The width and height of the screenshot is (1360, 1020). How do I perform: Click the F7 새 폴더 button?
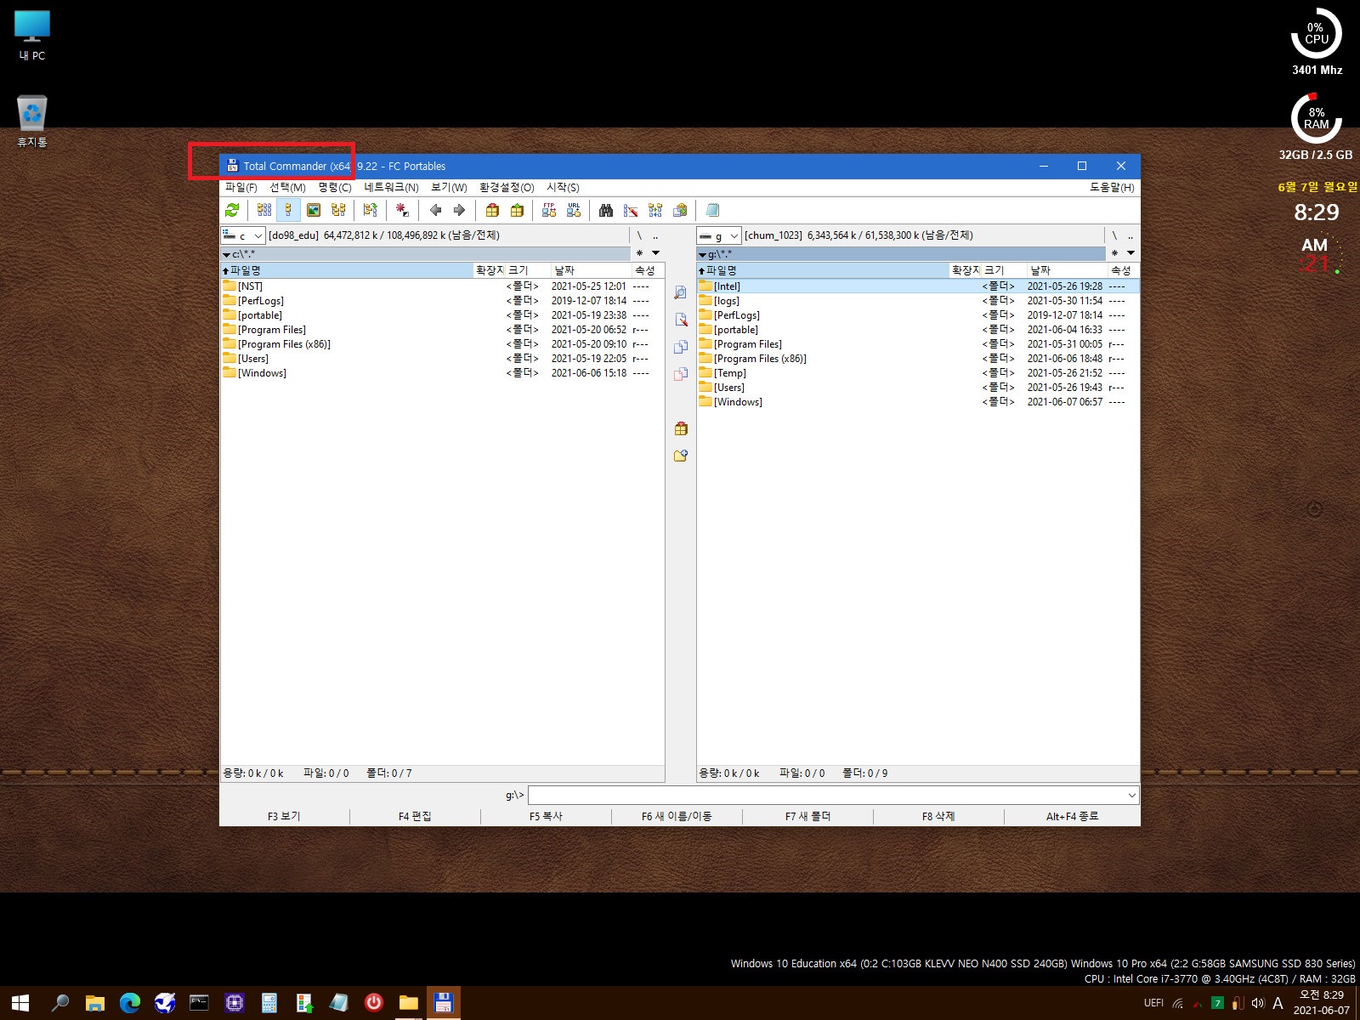[807, 816]
